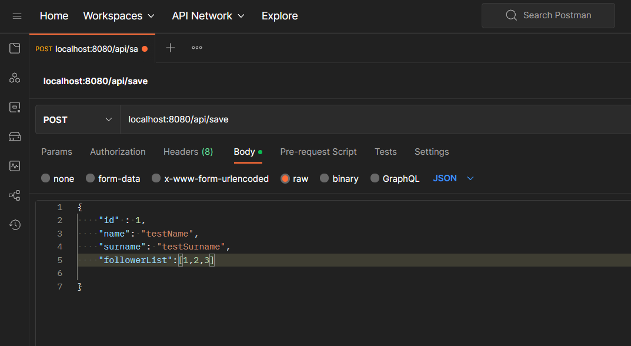
Task: Switch to the Body tab
Action: click(248, 152)
